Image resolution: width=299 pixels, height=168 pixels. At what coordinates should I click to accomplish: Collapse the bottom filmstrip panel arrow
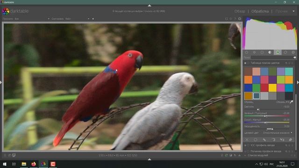pos(149,159)
